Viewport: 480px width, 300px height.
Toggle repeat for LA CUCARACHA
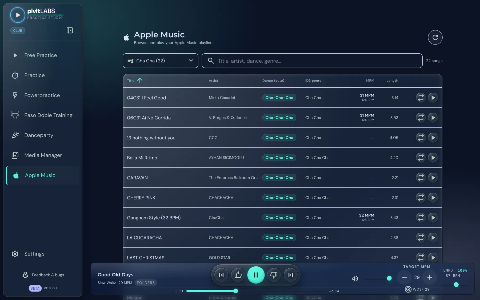point(421,238)
